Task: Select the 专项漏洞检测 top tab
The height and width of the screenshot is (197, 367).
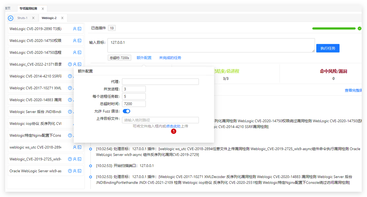Action: pos(28,8)
